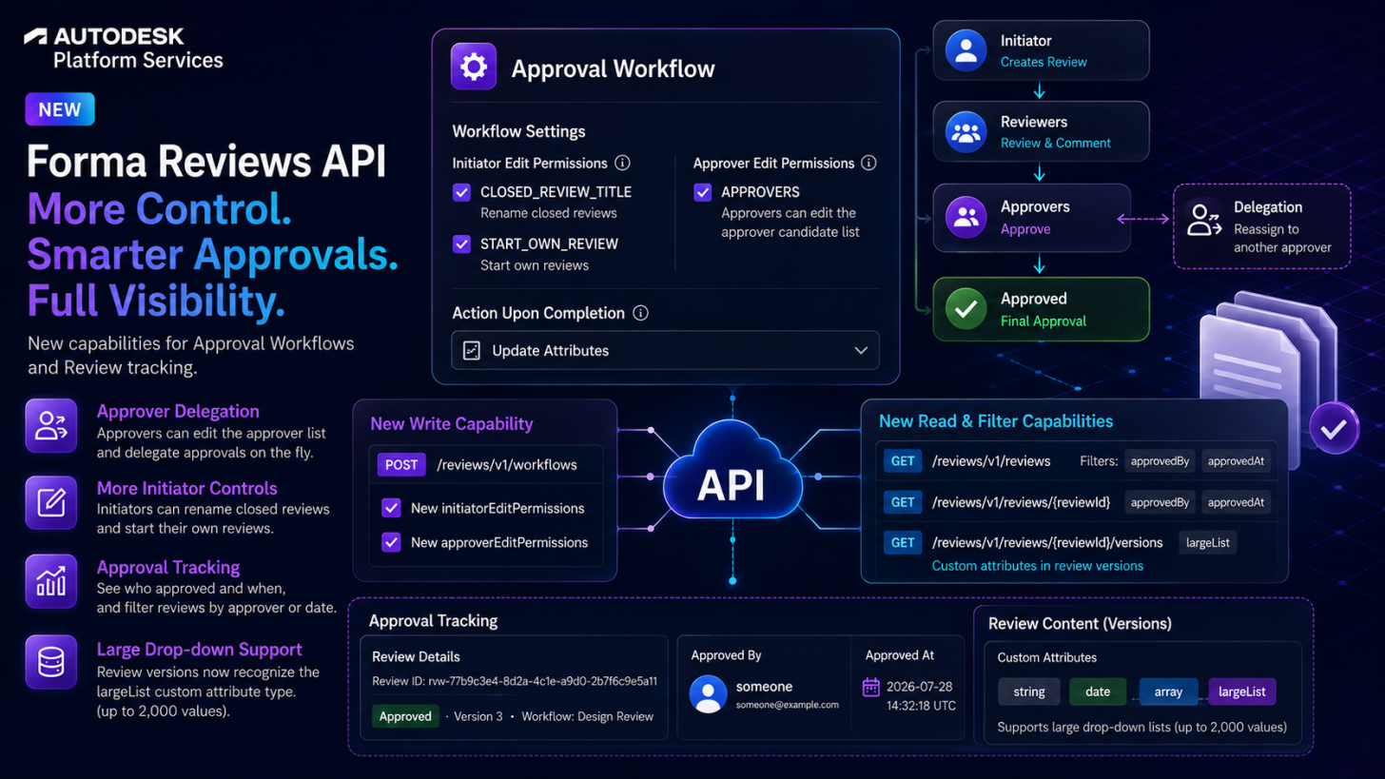Select the blue array attribute chip
1385x779 pixels.
point(1168,691)
